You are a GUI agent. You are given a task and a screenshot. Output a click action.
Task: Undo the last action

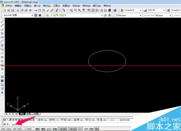(57, 10)
